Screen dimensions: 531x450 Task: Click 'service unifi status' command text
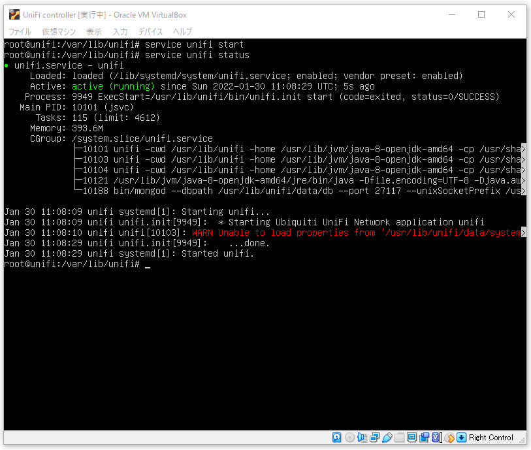pos(197,55)
